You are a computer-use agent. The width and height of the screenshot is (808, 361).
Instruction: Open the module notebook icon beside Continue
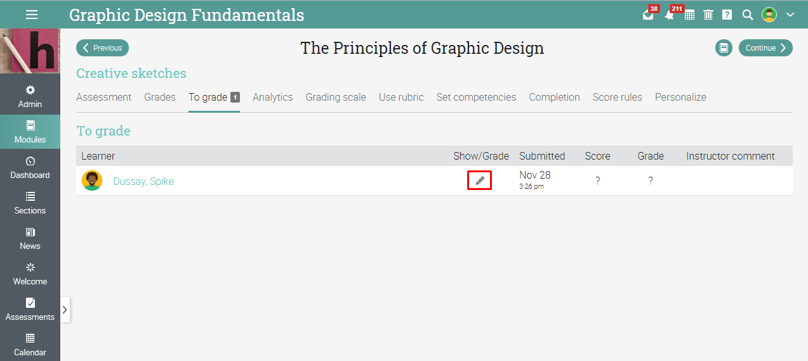coord(724,48)
